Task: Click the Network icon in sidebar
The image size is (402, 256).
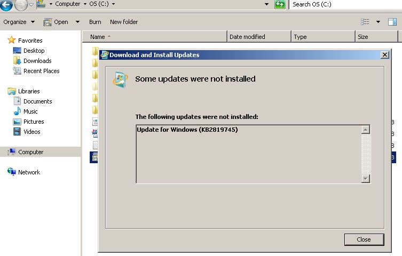Action: (12, 172)
